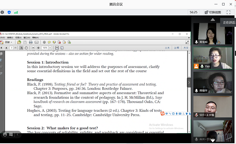Collapse participant video strip with side chevron
This screenshot has height=144, width=236.
[189, 82]
